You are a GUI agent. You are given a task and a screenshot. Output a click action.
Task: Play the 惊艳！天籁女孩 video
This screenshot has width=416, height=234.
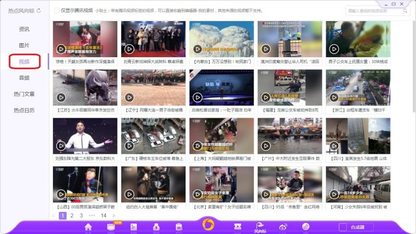coord(61,49)
